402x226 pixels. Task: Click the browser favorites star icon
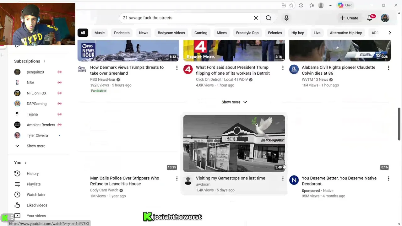[x=291, y=5]
